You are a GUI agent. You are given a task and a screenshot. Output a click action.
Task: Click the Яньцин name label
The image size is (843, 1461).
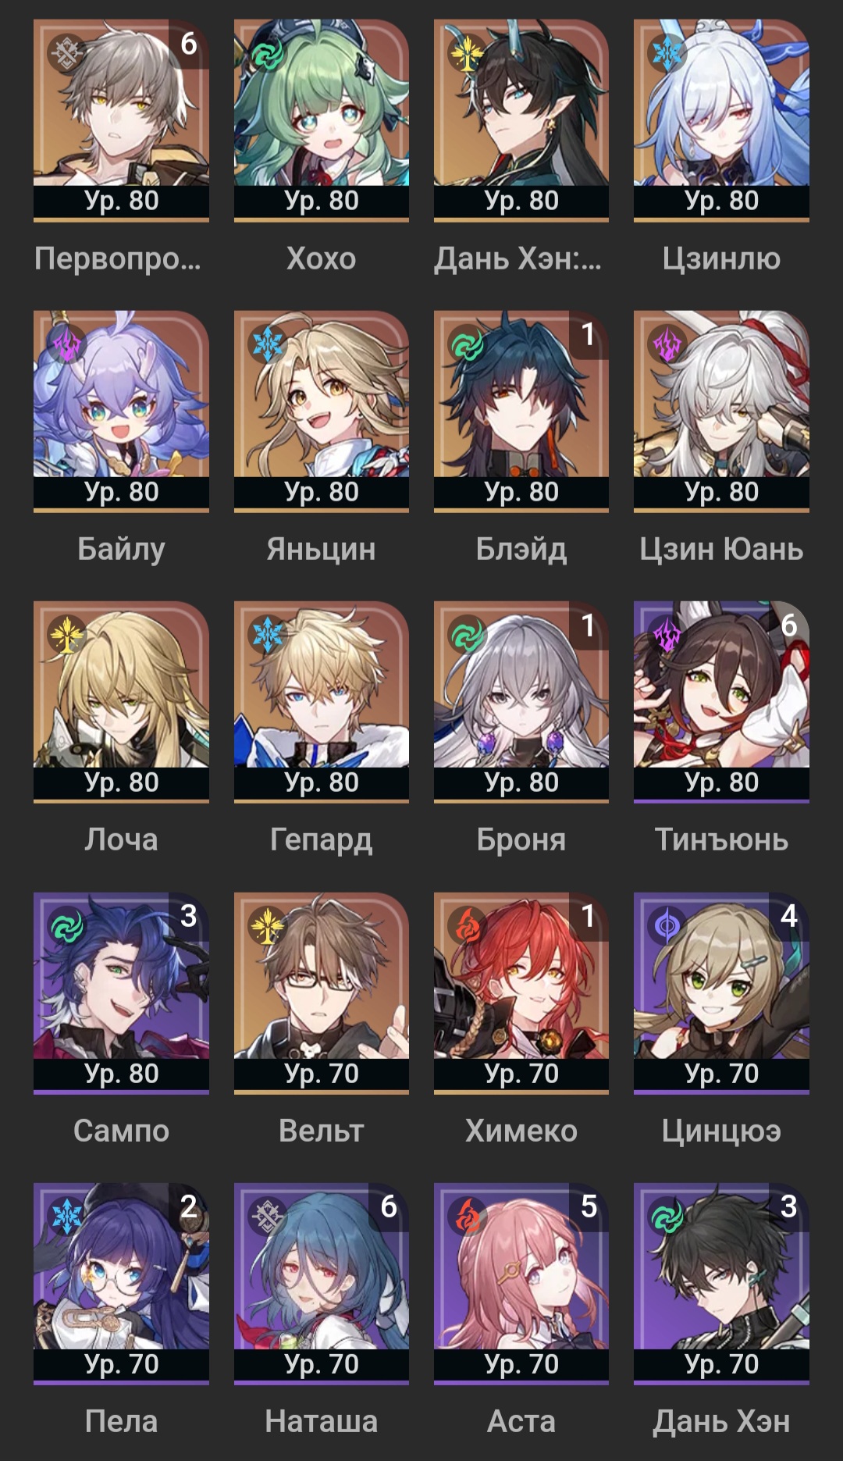(x=321, y=549)
